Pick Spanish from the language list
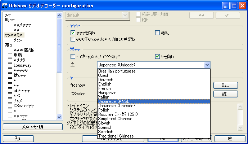The width and height of the screenshot is (248, 144). point(154,127)
